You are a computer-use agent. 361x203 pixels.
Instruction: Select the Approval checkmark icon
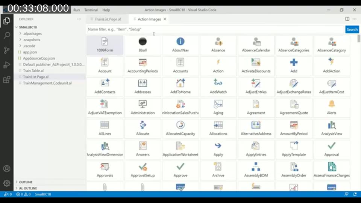332,150
